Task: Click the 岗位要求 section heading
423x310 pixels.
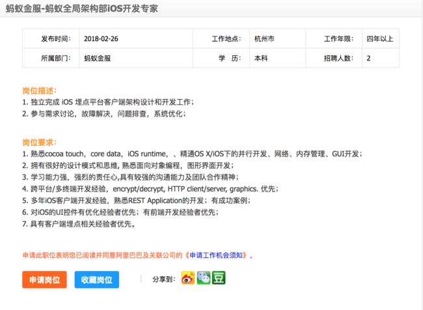Action: (x=40, y=143)
